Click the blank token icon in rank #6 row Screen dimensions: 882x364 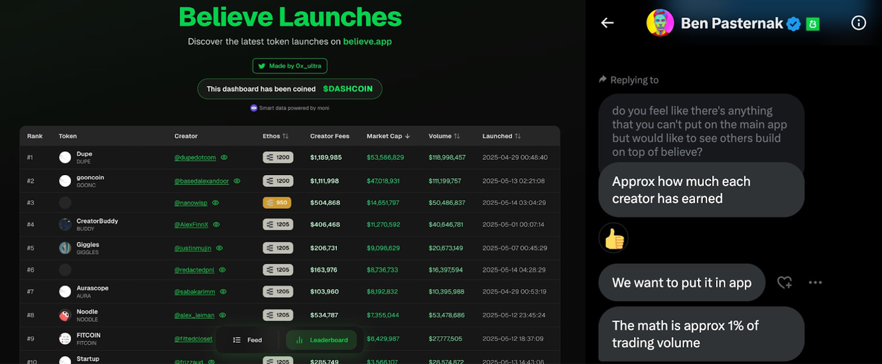pos(65,270)
